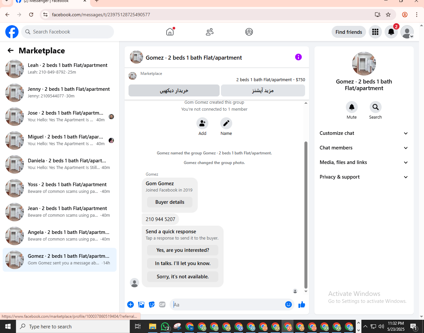Attach a photo using the image icon
The height and width of the screenshot is (333, 424).
pyautogui.click(x=141, y=305)
